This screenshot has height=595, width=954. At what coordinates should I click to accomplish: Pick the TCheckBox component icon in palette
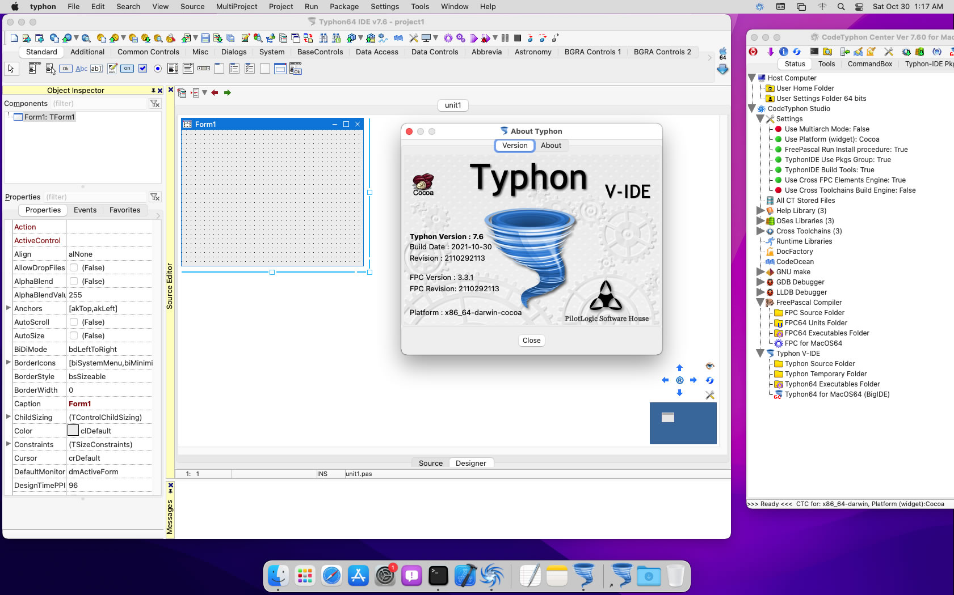pos(143,69)
